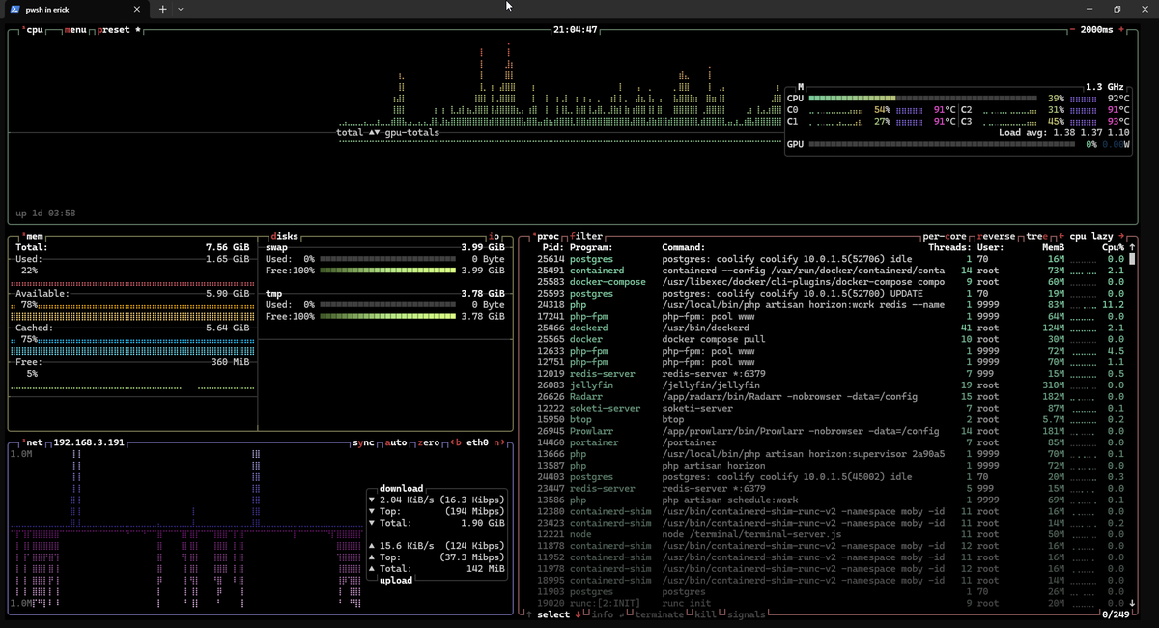Click the up arrow next to Cpu%
This screenshot has height=628, width=1159.
click(1131, 247)
